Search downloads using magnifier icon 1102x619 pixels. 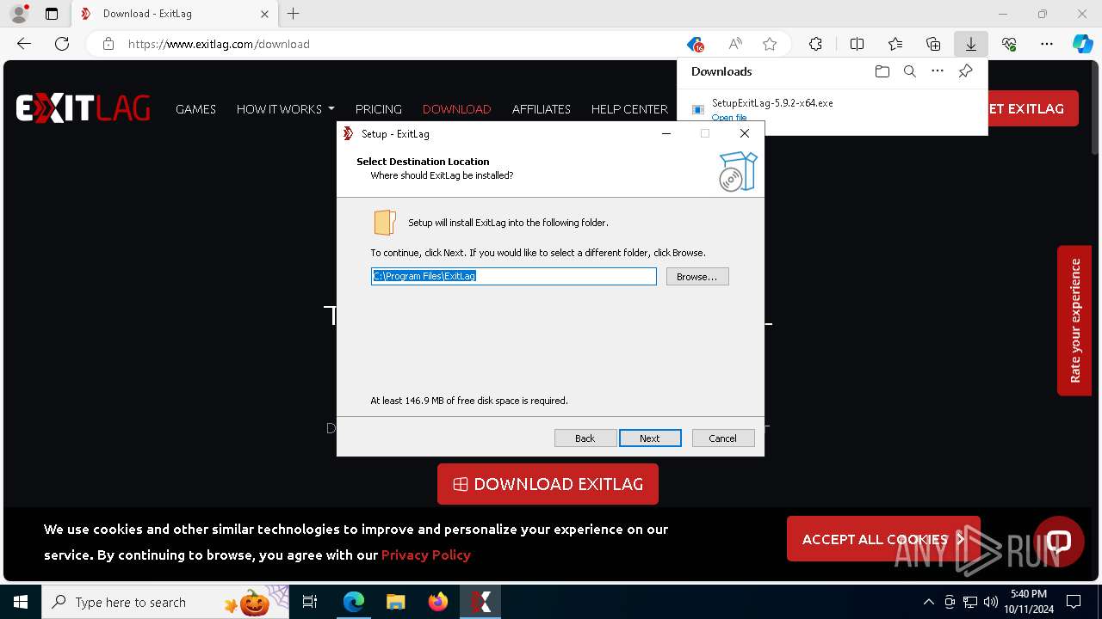coord(909,71)
